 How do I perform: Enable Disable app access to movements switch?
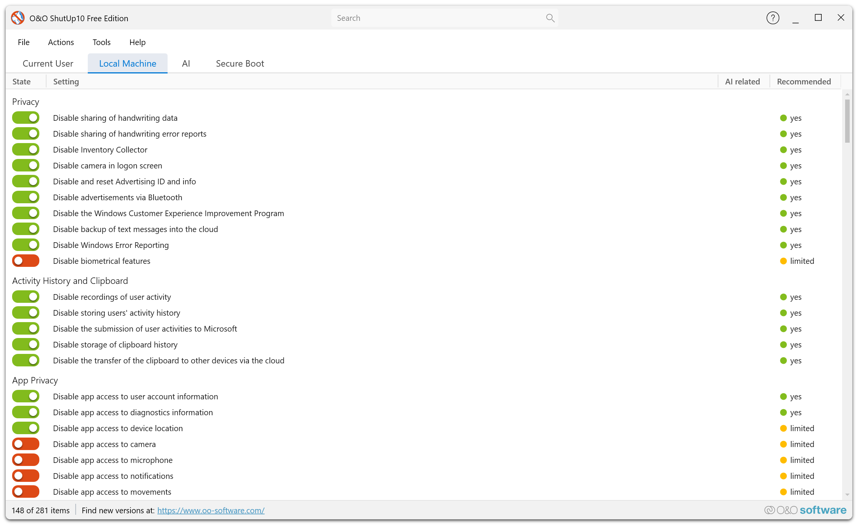tap(26, 492)
